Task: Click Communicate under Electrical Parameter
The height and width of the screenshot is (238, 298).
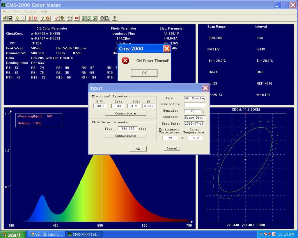Action: click(x=125, y=113)
